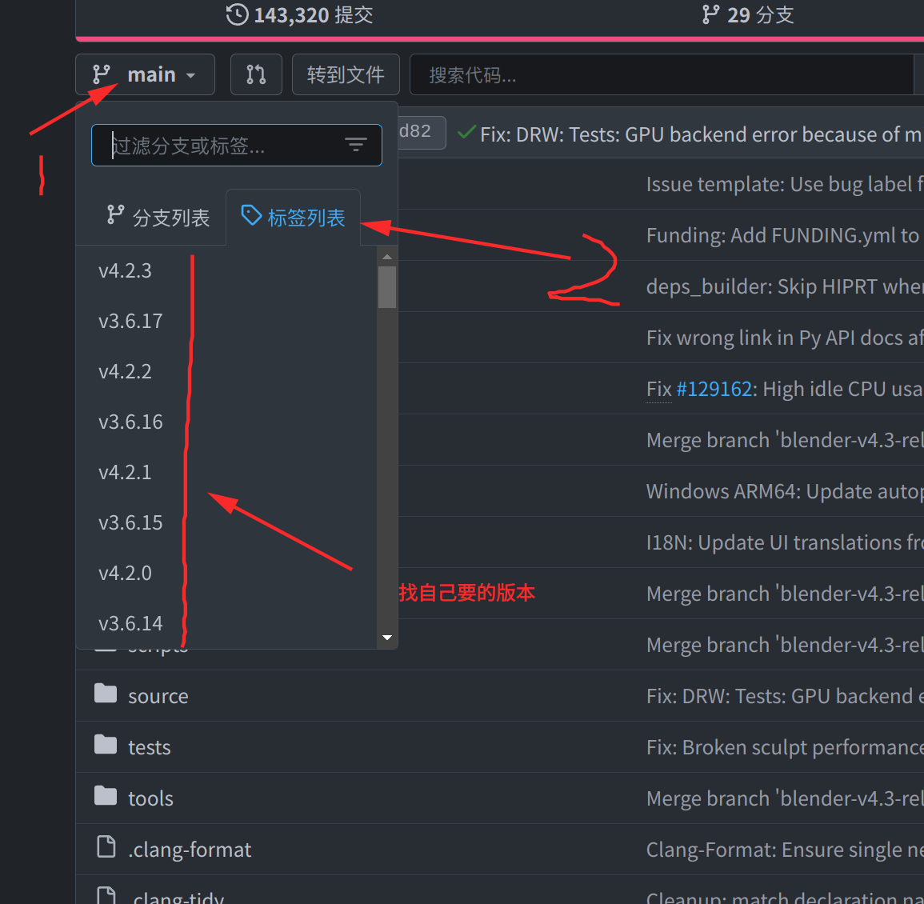Image resolution: width=924 pixels, height=904 pixels.
Task: Click the branch icon in main button
Action: [x=102, y=74]
